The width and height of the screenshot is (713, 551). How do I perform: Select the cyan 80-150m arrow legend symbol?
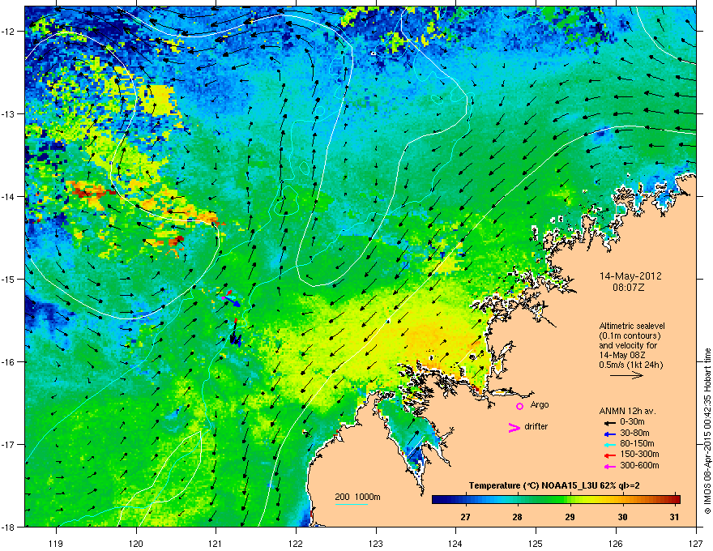(x=609, y=445)
